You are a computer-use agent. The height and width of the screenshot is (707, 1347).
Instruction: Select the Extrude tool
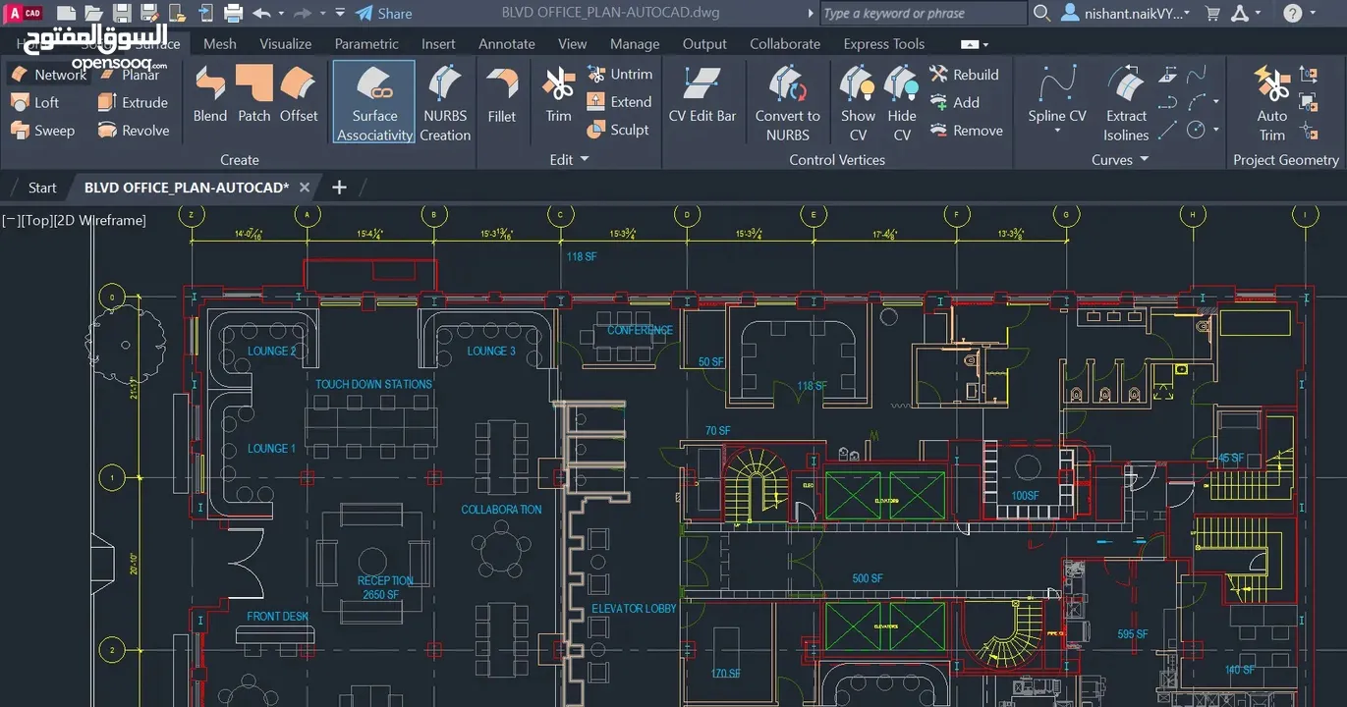(x=133, y=102)
